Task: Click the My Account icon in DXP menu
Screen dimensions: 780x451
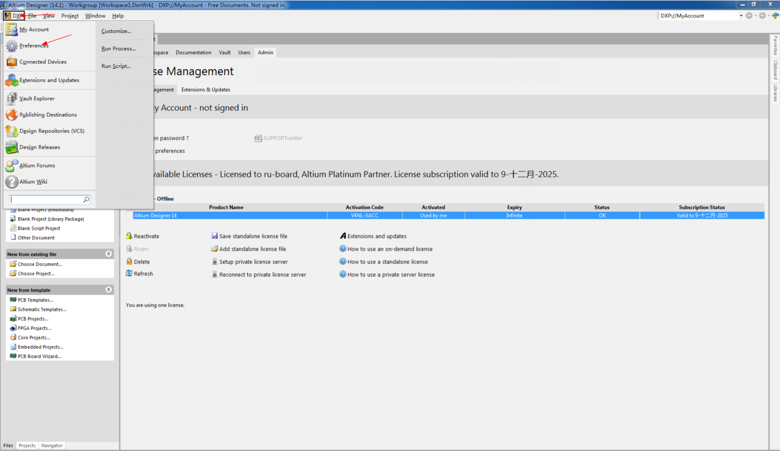Action: pos(11,29)
